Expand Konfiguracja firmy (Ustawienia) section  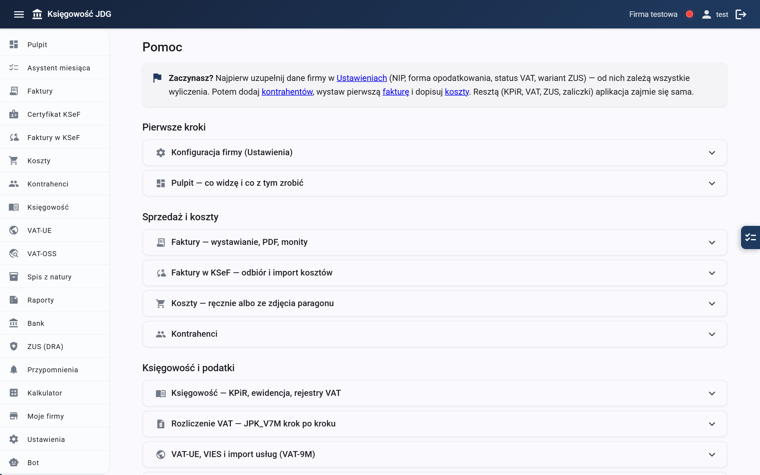pos(435,153)
